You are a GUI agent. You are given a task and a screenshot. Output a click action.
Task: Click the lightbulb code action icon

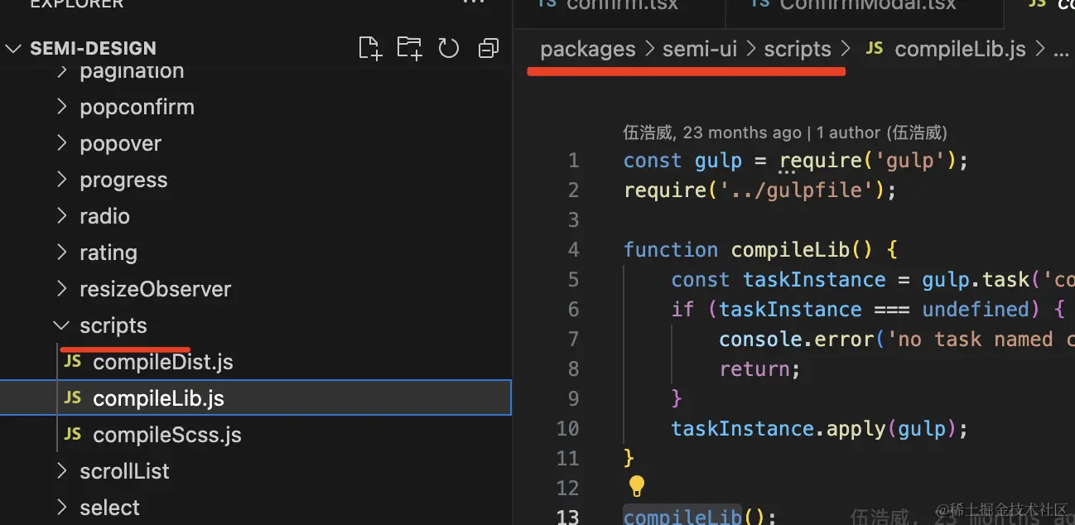[x=636, y=486]
